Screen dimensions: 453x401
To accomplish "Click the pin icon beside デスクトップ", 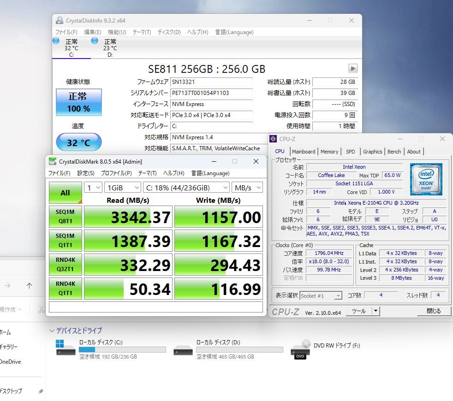I will click(x=41, y=391).
